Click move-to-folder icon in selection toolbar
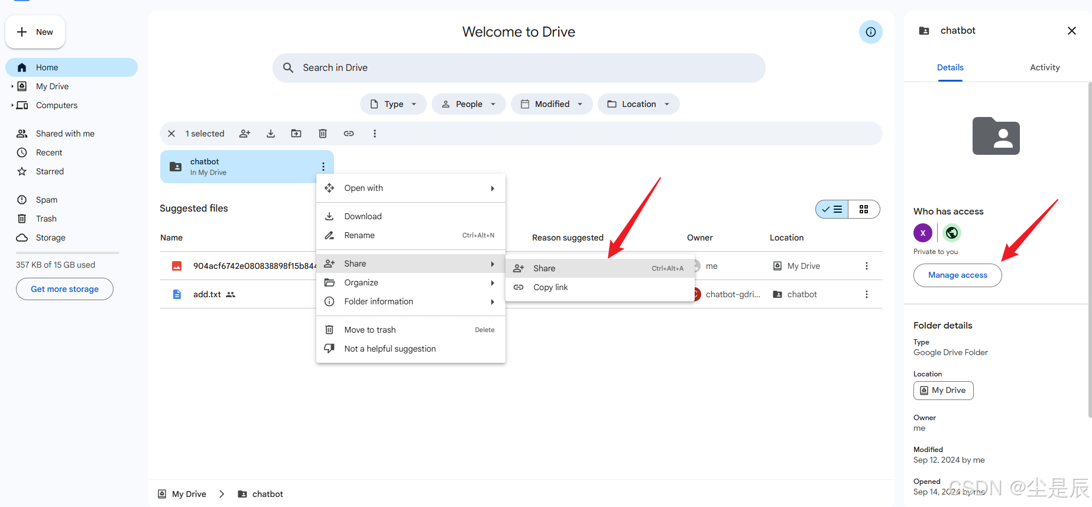This screenshot has height=507, width=1092. (296, 134)
